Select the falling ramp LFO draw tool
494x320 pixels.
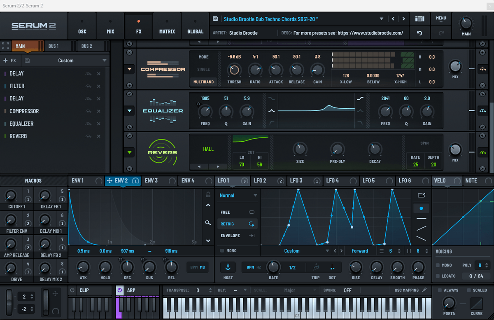tap(421, 238)
